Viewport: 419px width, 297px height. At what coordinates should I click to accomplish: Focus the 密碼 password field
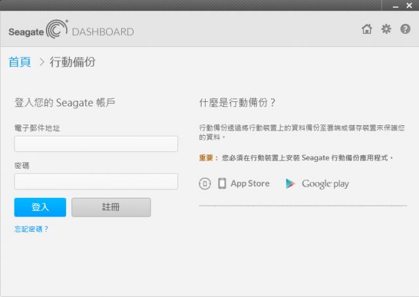click(96, 181)
